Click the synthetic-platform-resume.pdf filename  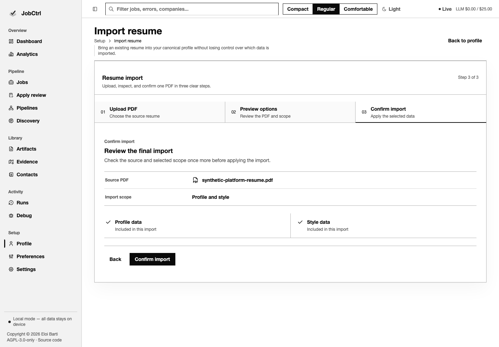pos(237,180)
